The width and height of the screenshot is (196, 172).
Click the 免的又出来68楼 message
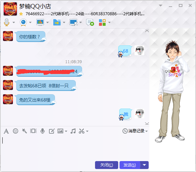tap(35, 100)
